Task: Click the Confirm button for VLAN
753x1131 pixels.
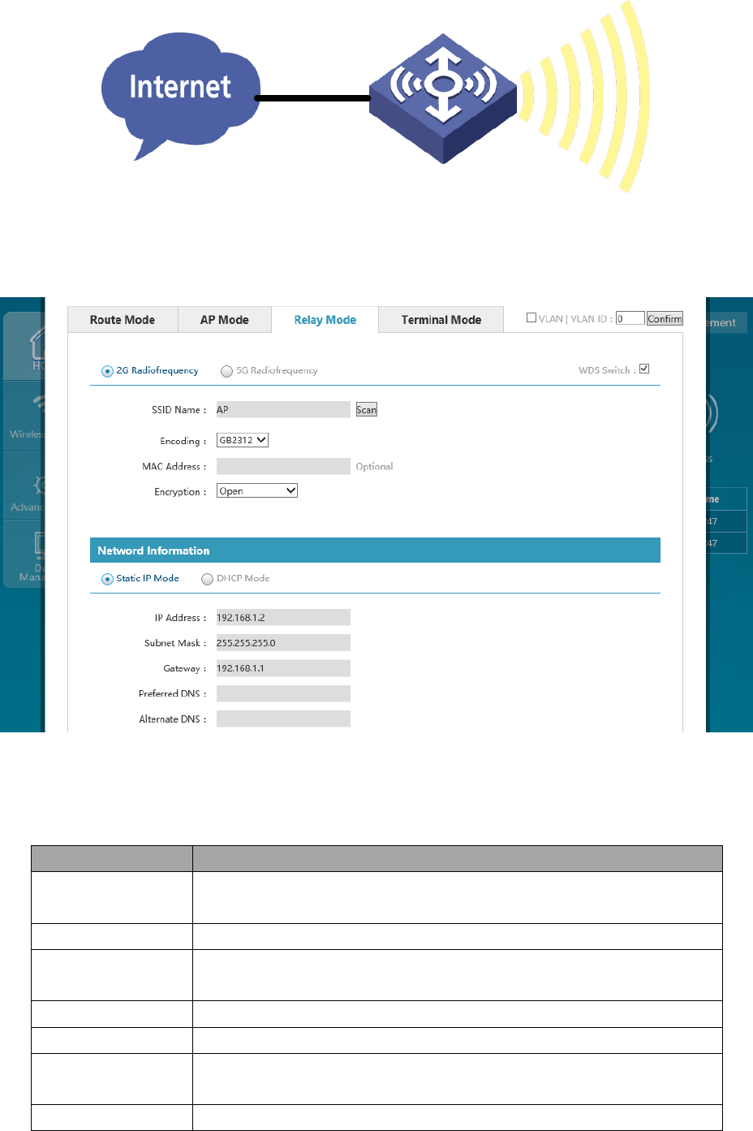Action: 665,318
